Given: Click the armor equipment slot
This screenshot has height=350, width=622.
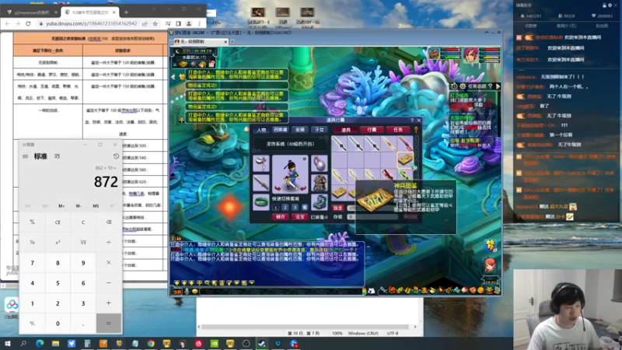Looking at the screenshot, I should [320, 184].
